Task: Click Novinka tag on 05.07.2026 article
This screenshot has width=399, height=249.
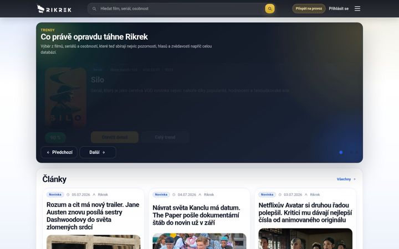Action: pos(55,195)
